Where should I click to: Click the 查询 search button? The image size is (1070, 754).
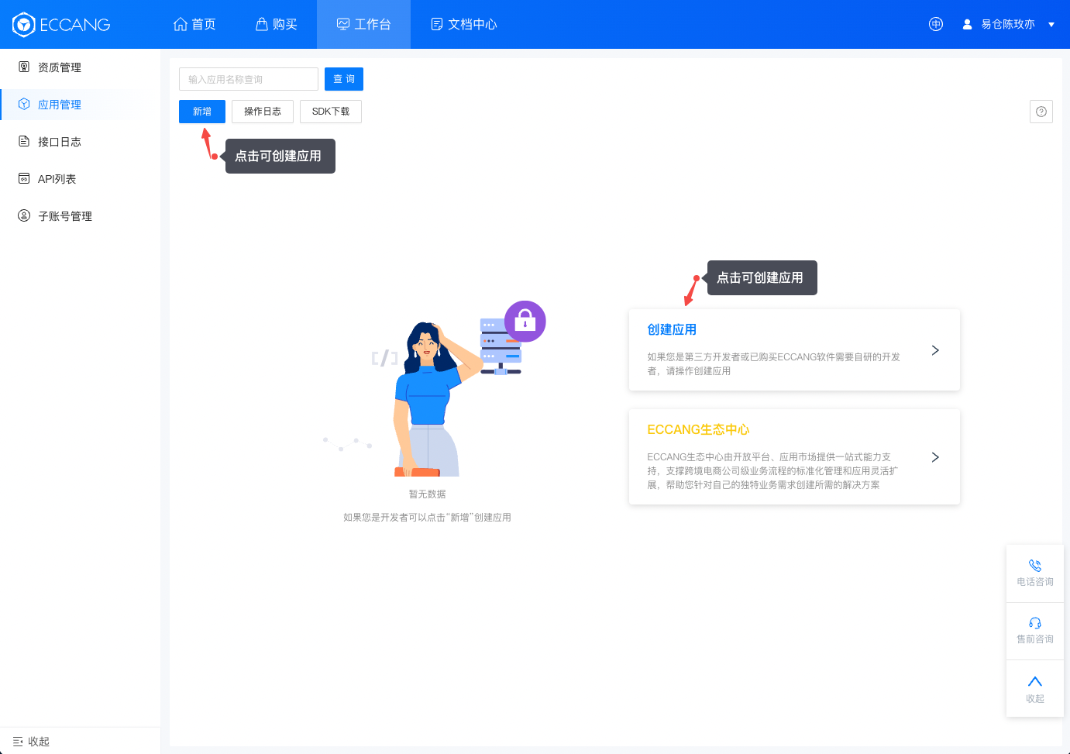point(344,79)
